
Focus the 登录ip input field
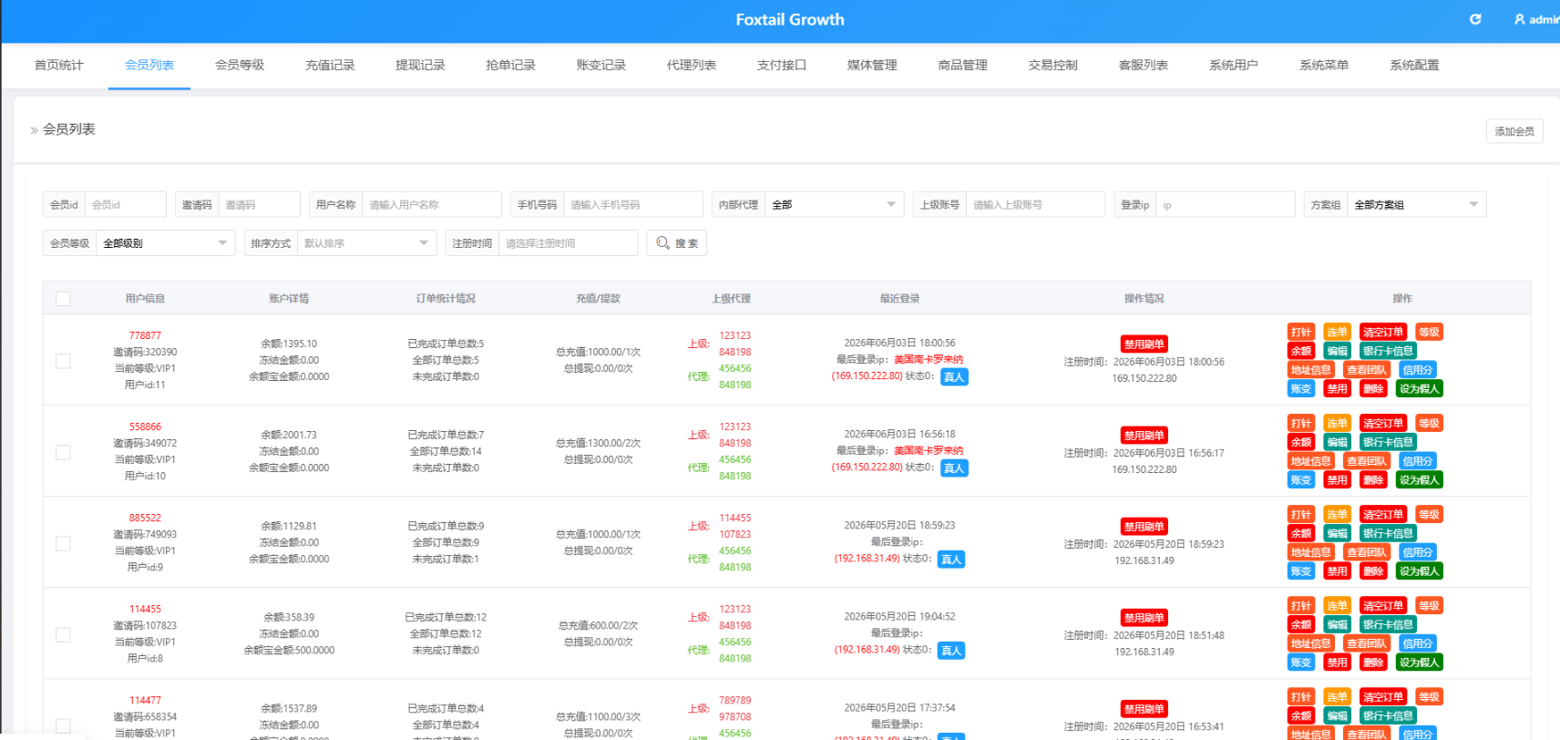point(1226,204)
